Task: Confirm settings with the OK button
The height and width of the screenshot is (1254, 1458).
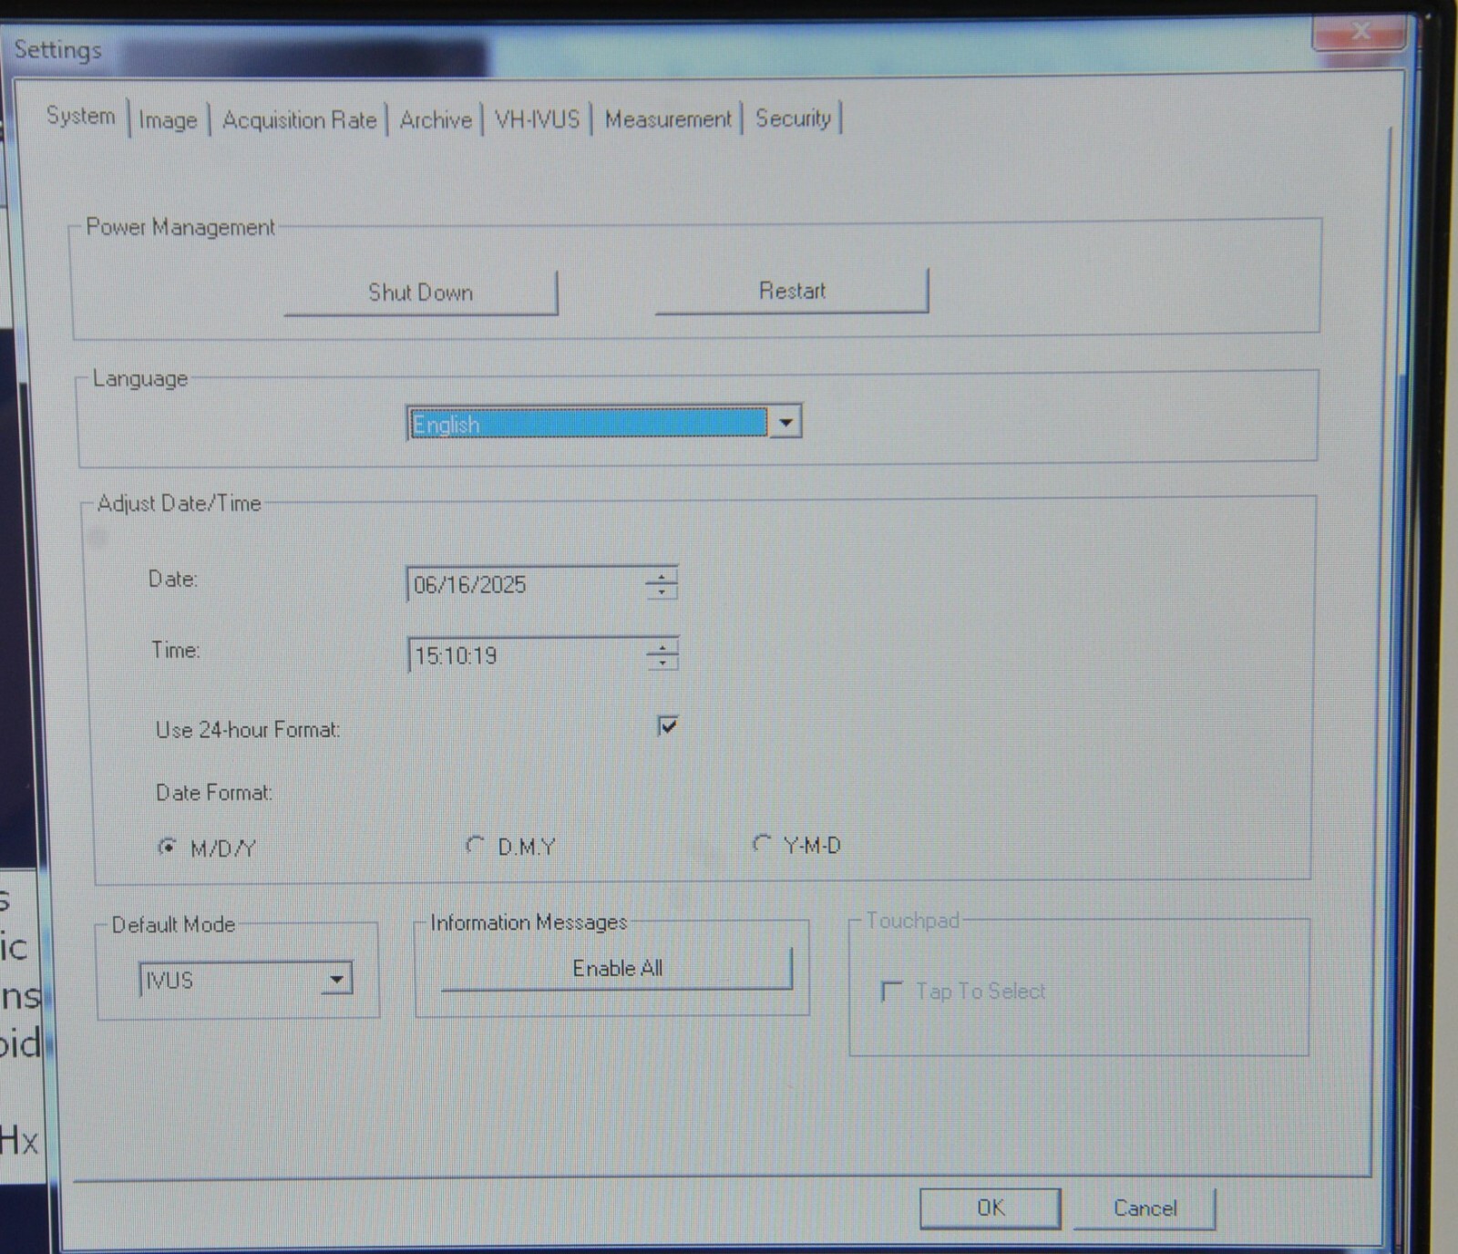Action: 990,1208
